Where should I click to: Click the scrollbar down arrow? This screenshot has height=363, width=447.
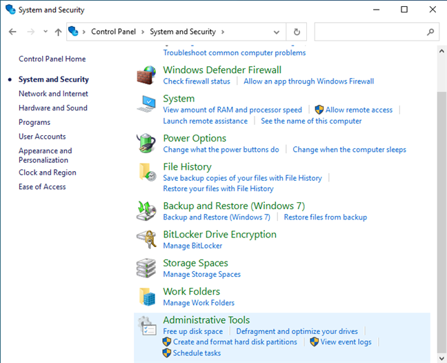(441, 358)
